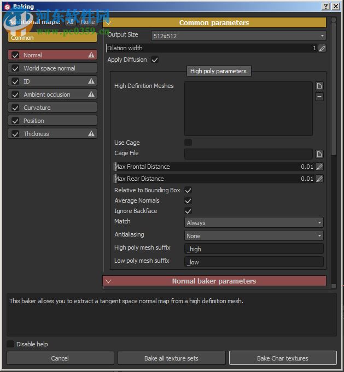This screenshot has width=344, height=372.
Task: Click the Max Frontal Distance slider
Action: 214,167
